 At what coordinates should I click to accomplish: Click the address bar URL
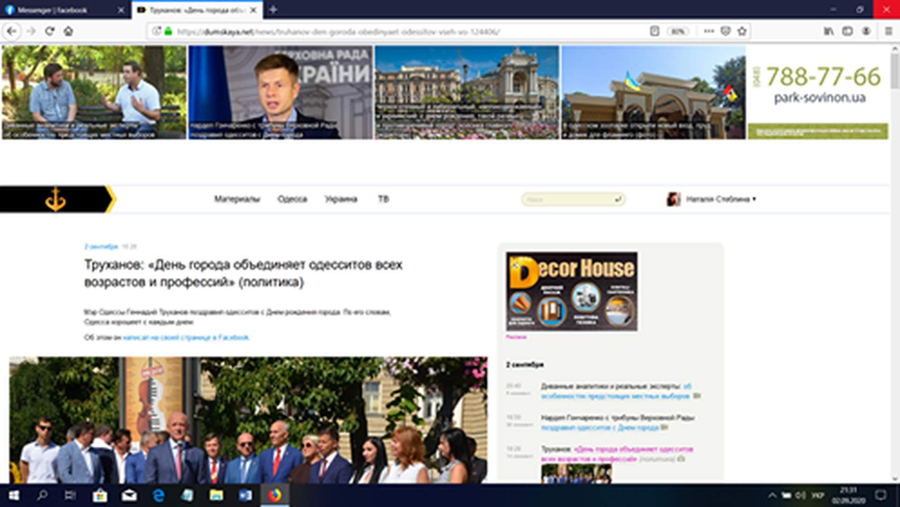[337, 31]
